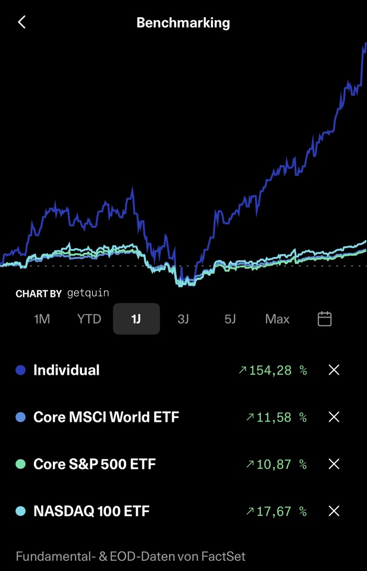This screenshot has width=367, height=571.
Task: Click the Core MSCI World ETF color dot
Action: pyautogui.click(x=21, y=418)
